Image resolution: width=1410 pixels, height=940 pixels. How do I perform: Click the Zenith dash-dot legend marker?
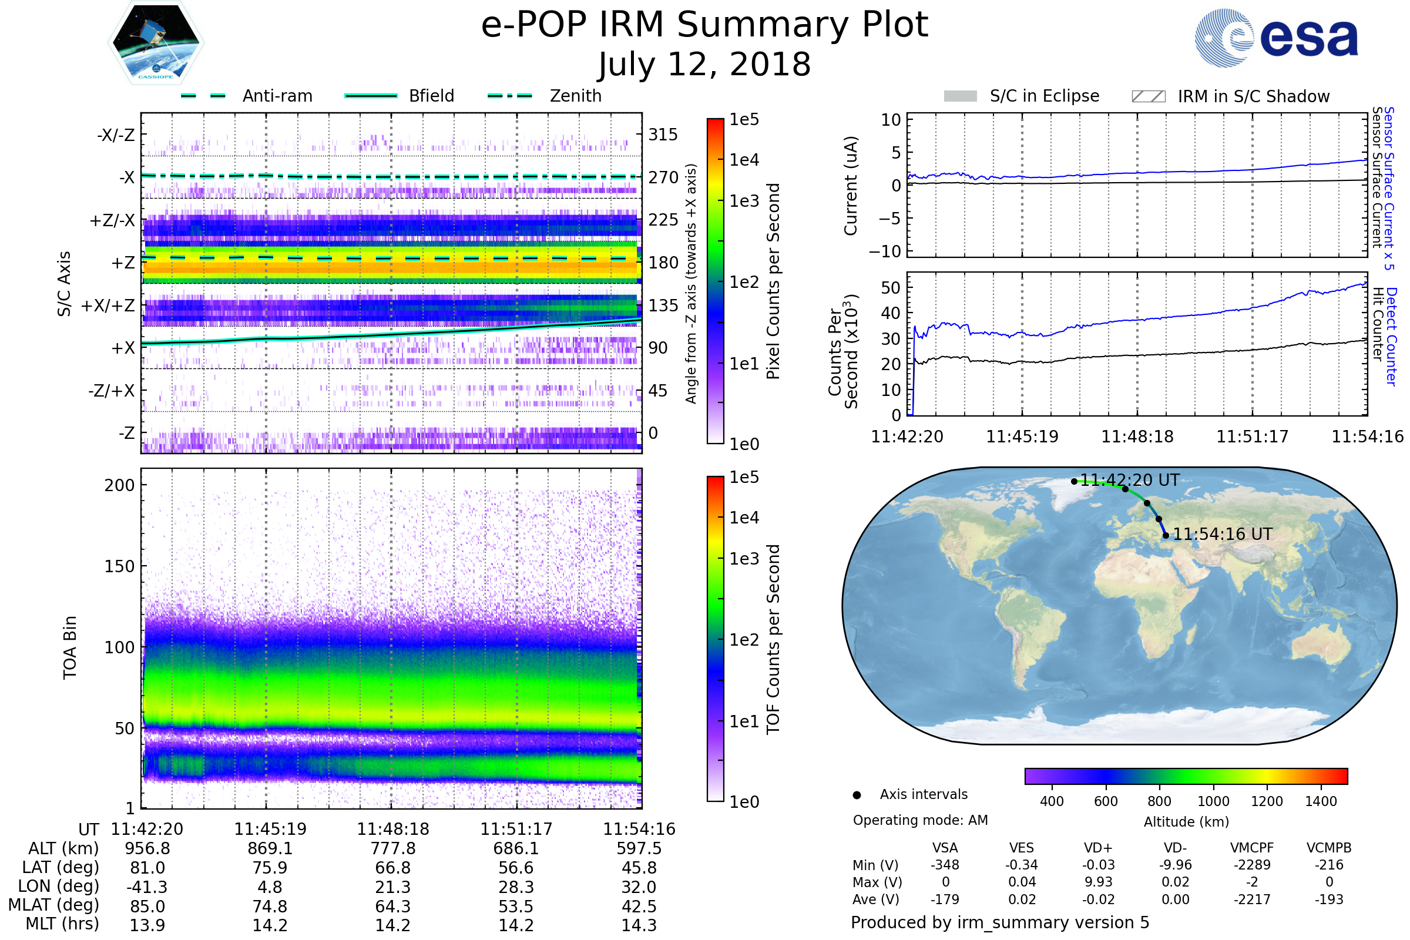[x=509, y=96]
